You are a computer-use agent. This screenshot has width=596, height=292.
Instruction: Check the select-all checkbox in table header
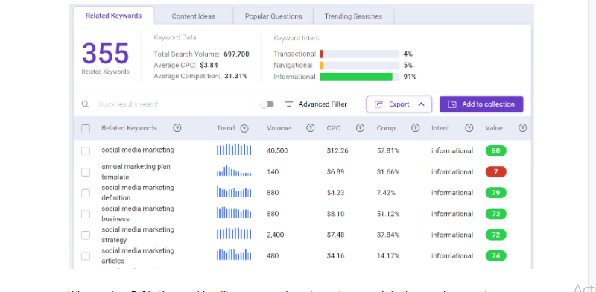(x=86, y=129)
